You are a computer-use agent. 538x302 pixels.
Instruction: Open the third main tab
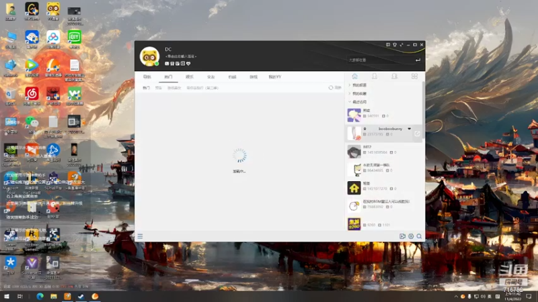pos(190,77)
